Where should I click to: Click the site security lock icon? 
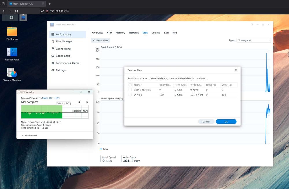click(47, 11)
